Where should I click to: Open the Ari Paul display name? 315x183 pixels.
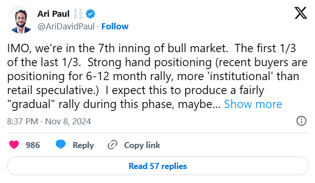tap(54, 14)
